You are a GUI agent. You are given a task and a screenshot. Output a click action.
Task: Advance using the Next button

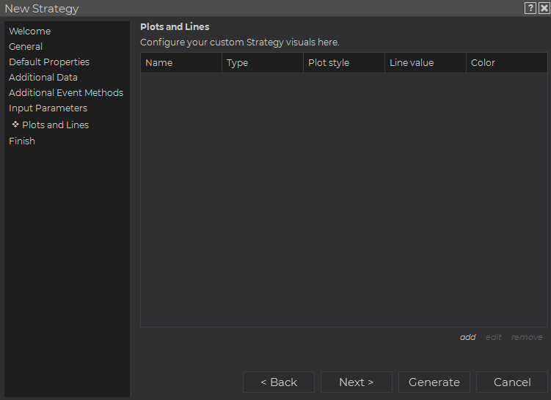point(357,382)
